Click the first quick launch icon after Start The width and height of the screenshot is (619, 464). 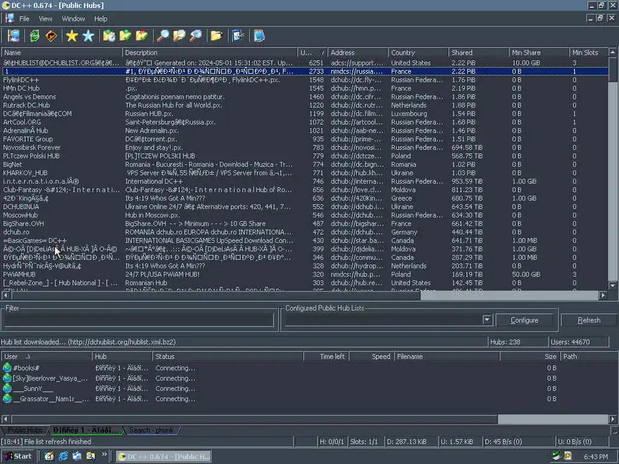[x=49, y=456]
